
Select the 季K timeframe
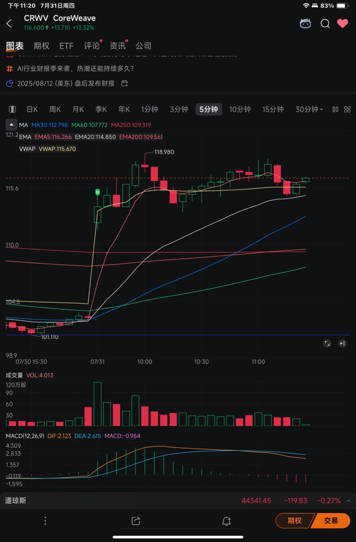[101, 109]
